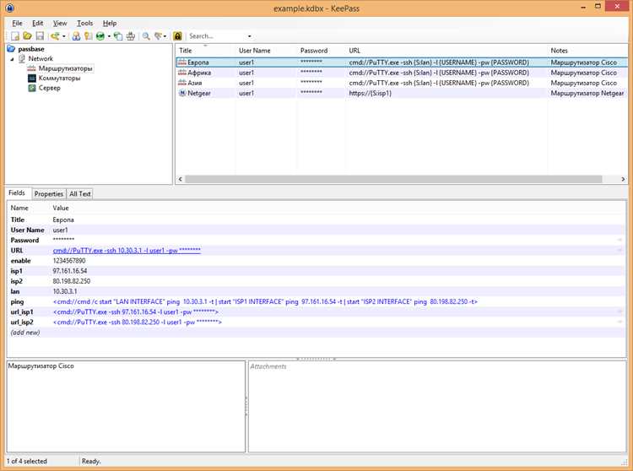Viewport: 633px width, 471px height.
Task: Switch to the All Text tab
Action: click(x=80, y=194)
